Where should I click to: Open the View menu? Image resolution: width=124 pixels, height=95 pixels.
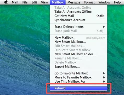(44, 2)
